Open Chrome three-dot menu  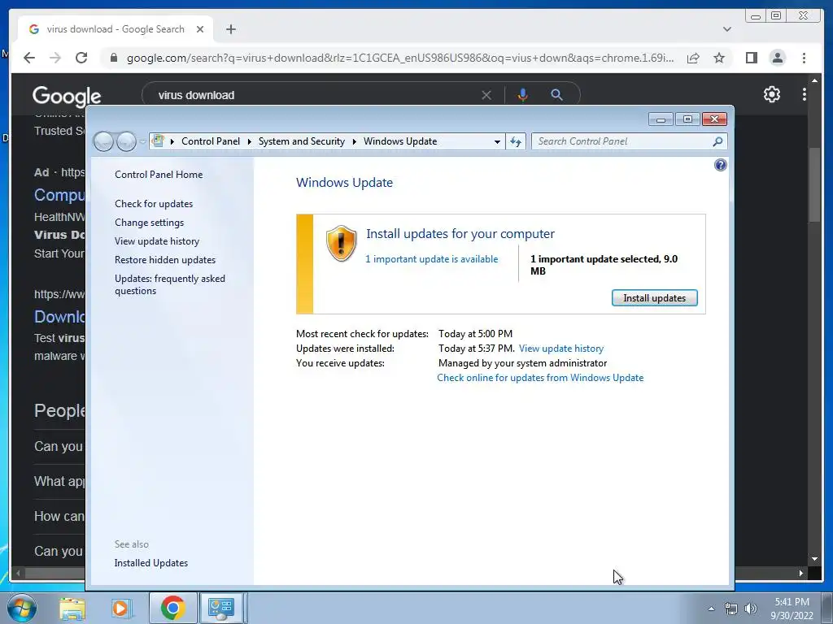[x=804, y=58]
